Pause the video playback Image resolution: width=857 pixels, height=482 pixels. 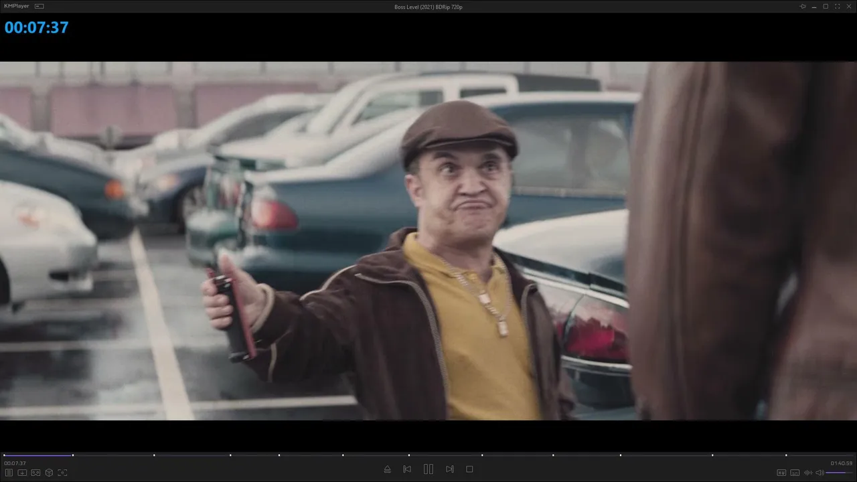(x=428, y=469)
